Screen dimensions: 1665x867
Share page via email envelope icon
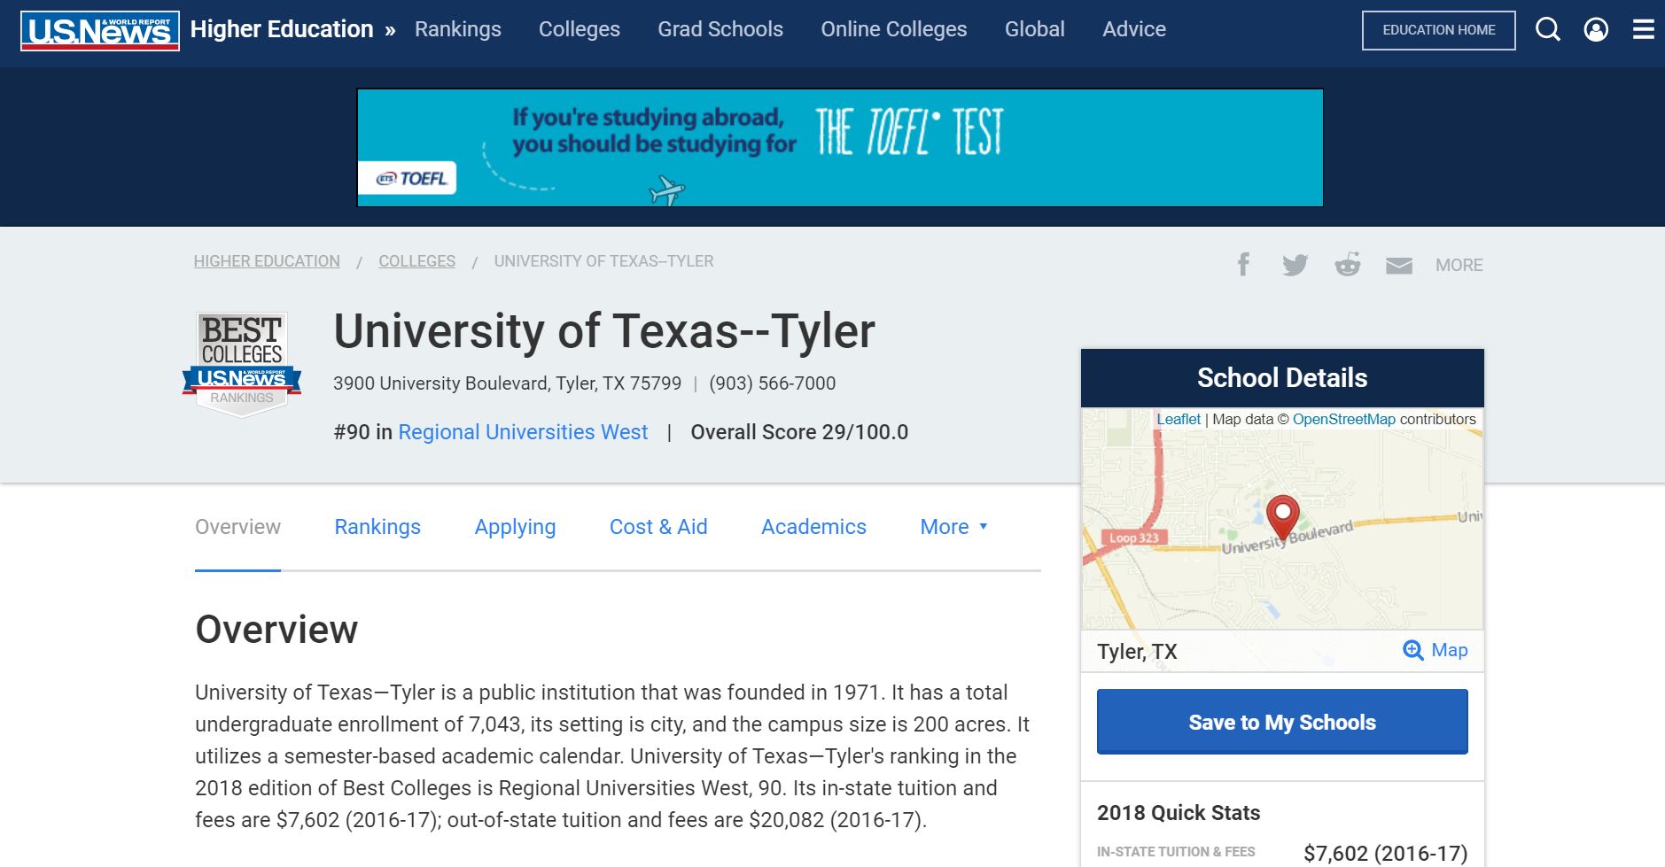pyautogui.click(x=1398, y=265)
